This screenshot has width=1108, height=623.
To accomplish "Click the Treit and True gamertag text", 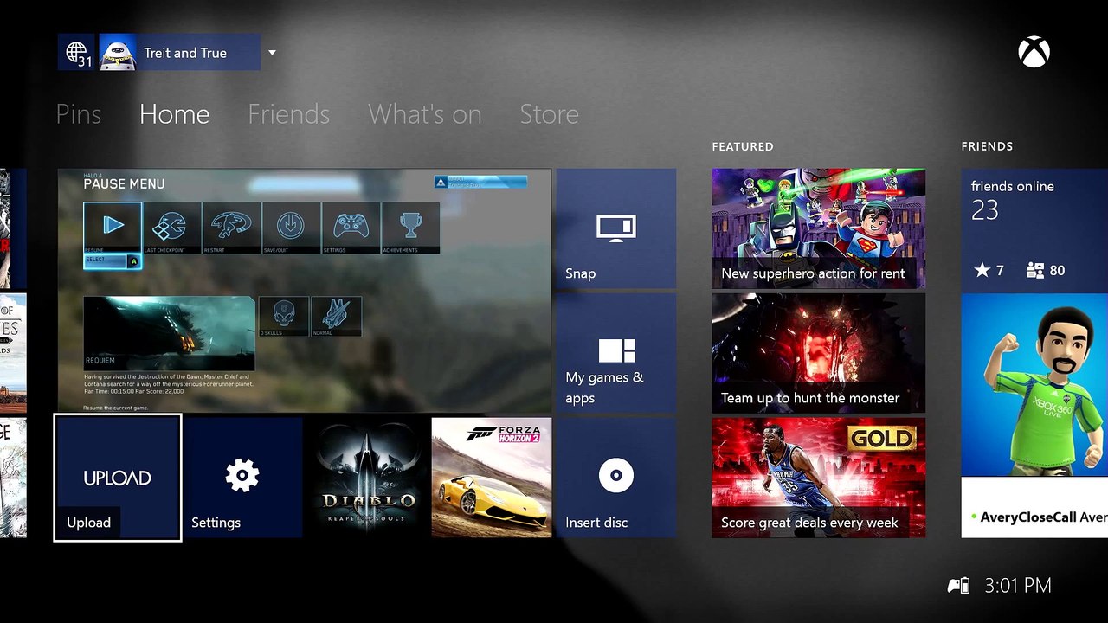I will tap(185, 53).
